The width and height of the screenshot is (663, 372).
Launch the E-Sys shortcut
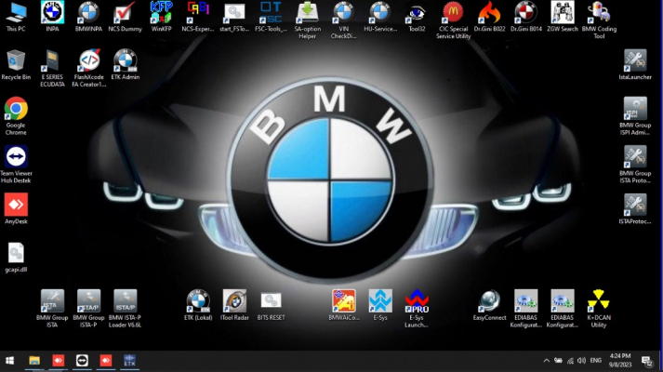(x=380, y=300)
